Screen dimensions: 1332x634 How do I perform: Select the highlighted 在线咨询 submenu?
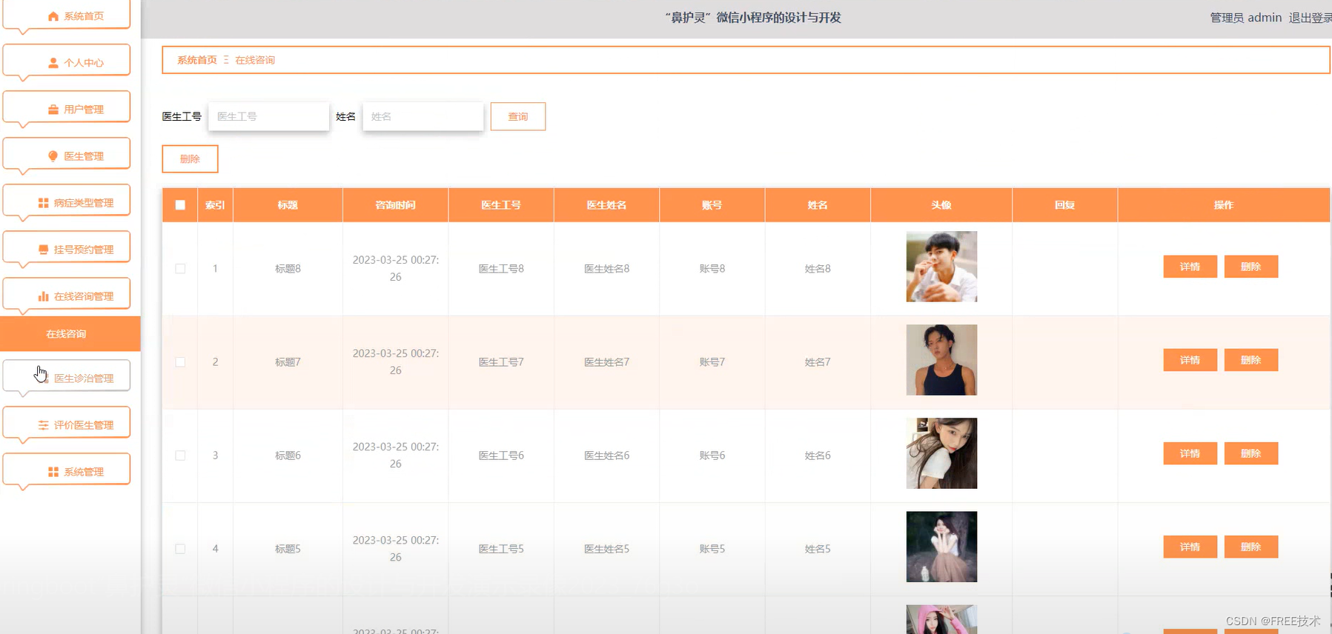click(x=70, y=334)
